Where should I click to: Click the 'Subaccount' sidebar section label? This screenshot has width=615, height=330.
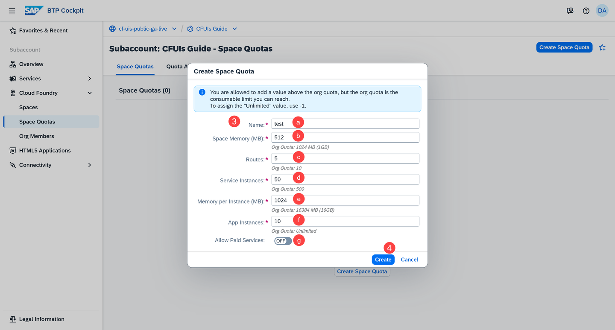[x=25, y=50]
